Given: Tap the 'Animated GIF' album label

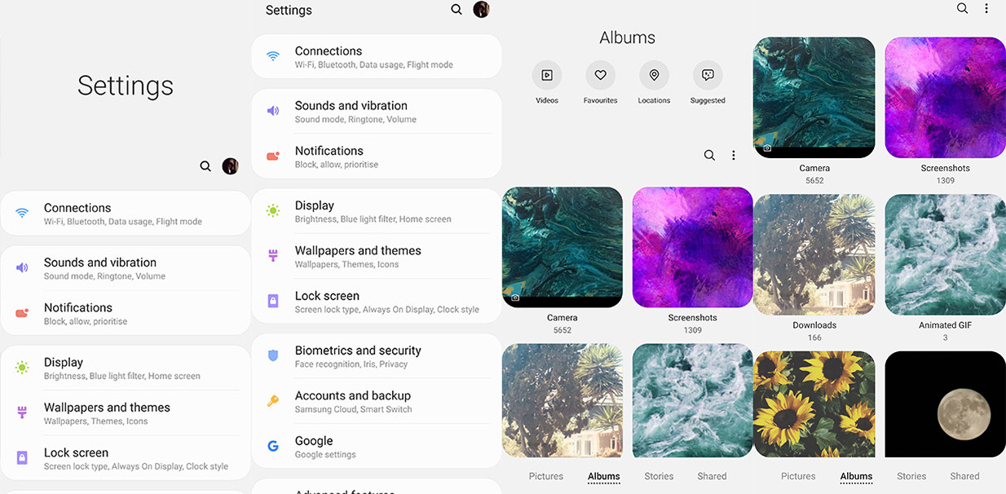Looking at the screenshot, I should click(945, 325).
